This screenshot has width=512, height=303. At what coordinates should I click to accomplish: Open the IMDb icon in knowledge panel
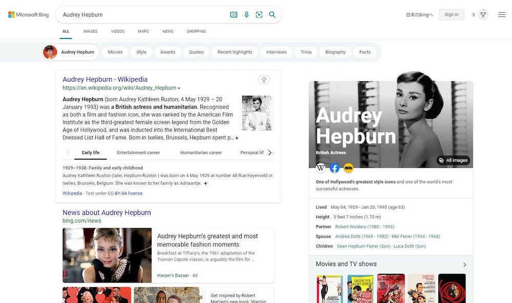pos(349,168)
